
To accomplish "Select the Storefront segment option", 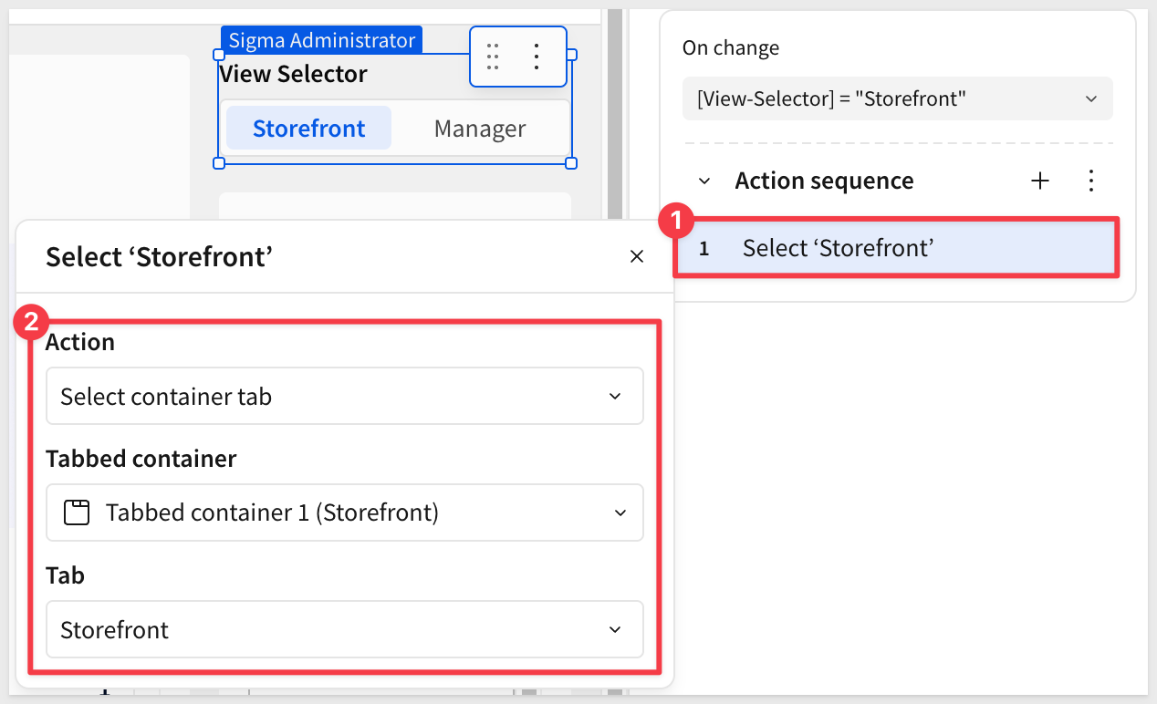I will [308, 129].
